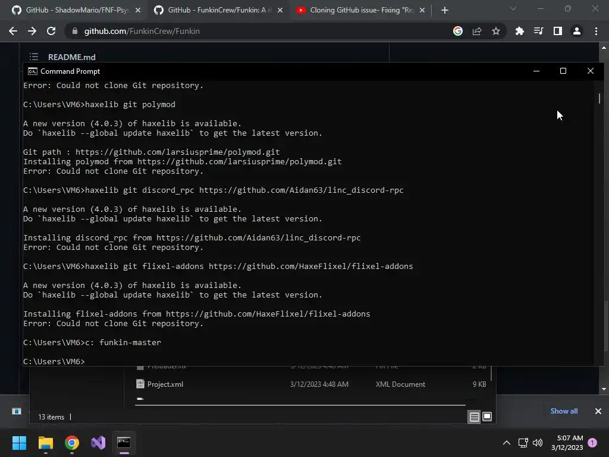Image resolution: width=609 pixels, height=457 pixels.
Task: Close the ShadowMario GitHub tab
Action: point(138,11)
